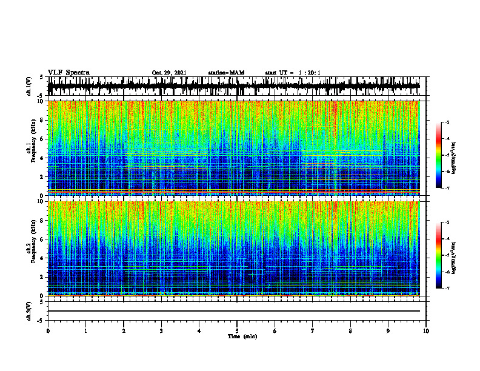This screenshot has height=371, width=480.
Task: Click the color scale bar beside ch.2 spectrogram
Action: [x=438, y=255]
